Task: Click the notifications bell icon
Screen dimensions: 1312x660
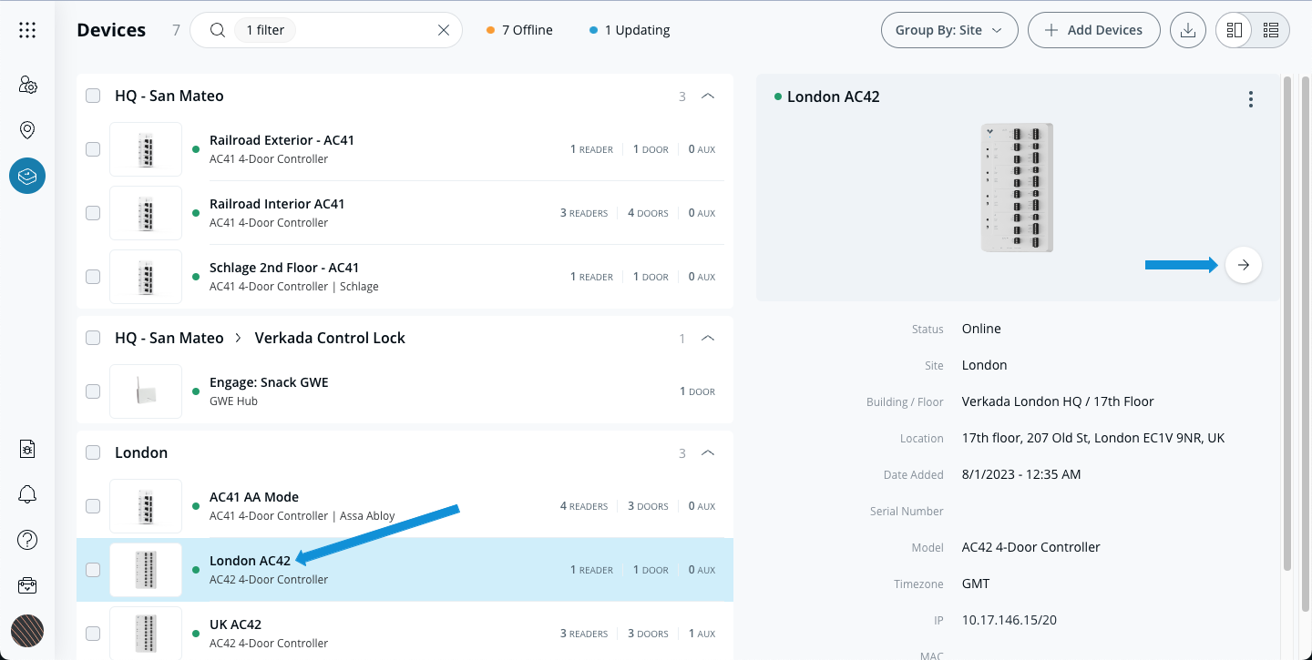Action: 27,494
